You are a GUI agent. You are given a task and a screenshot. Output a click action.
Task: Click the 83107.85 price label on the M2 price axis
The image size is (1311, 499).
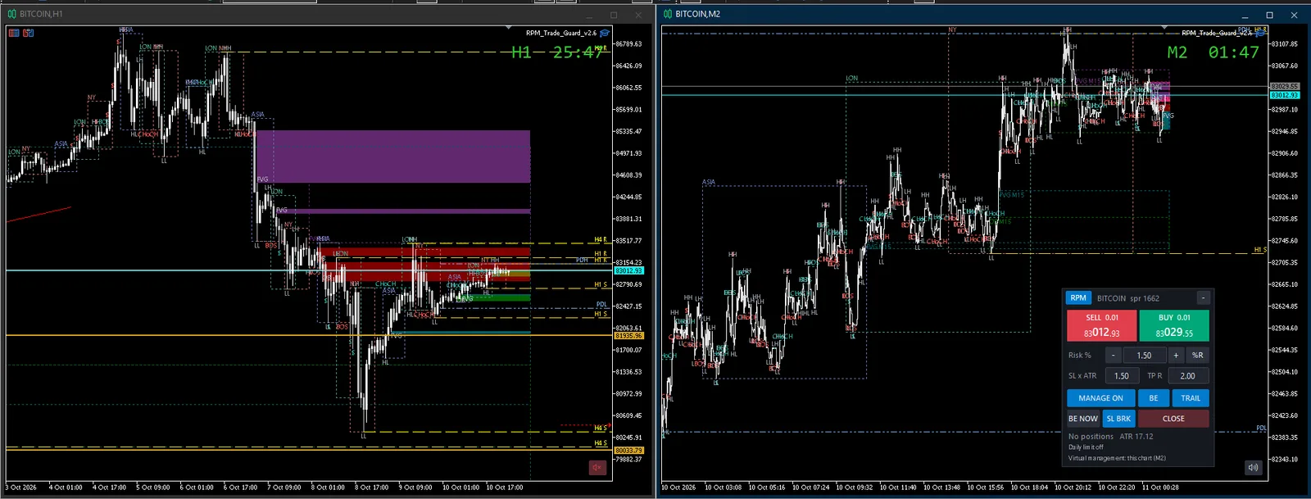pyautogui.click(x=1284, y=43)
